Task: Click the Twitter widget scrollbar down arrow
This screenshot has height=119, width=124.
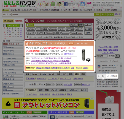Action: click(x=121, y=86)
